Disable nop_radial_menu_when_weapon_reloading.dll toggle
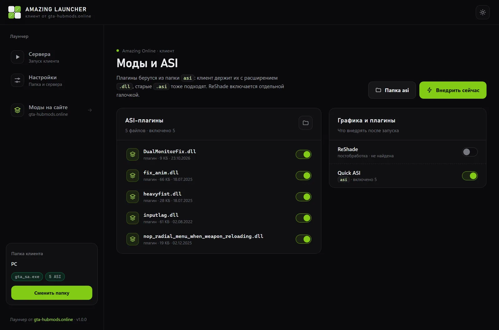The width and height of the screenshot is (499, 330). 303,239
